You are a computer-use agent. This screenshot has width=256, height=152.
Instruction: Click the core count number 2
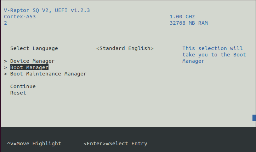(6, 23)
